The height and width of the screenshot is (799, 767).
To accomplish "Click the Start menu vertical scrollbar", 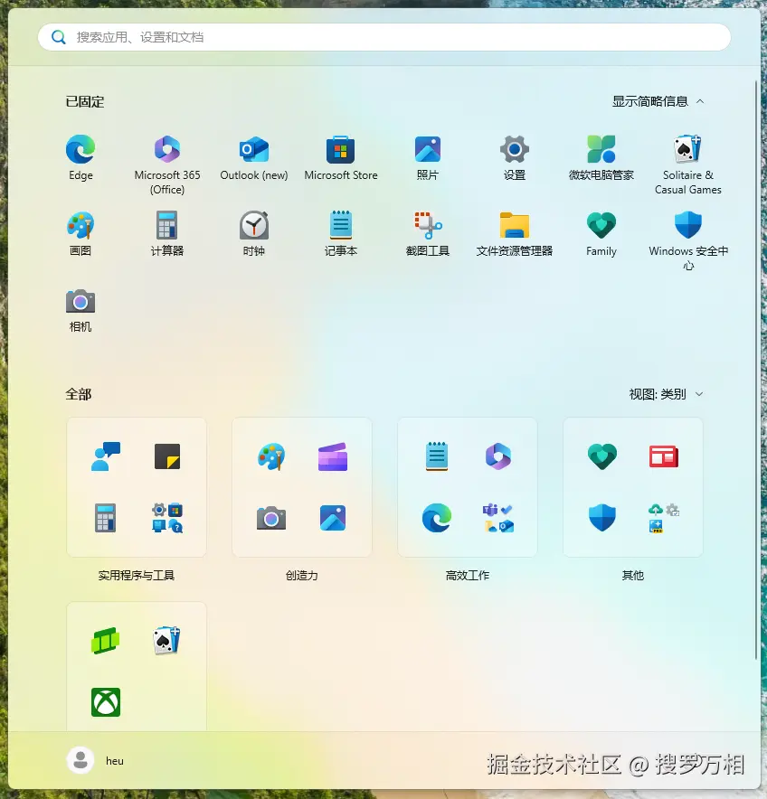I will click(x=756, y=370).
